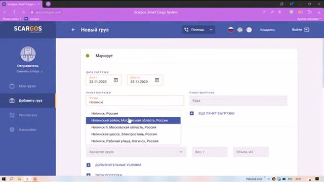Viewport: 324px width, 182px height.
Task: Close the Scargos browser tab
Action: coord(38,4)
